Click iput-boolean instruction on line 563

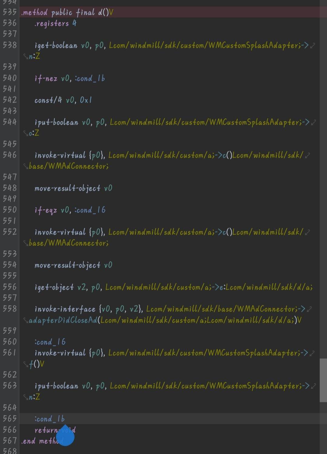[172, 386]
